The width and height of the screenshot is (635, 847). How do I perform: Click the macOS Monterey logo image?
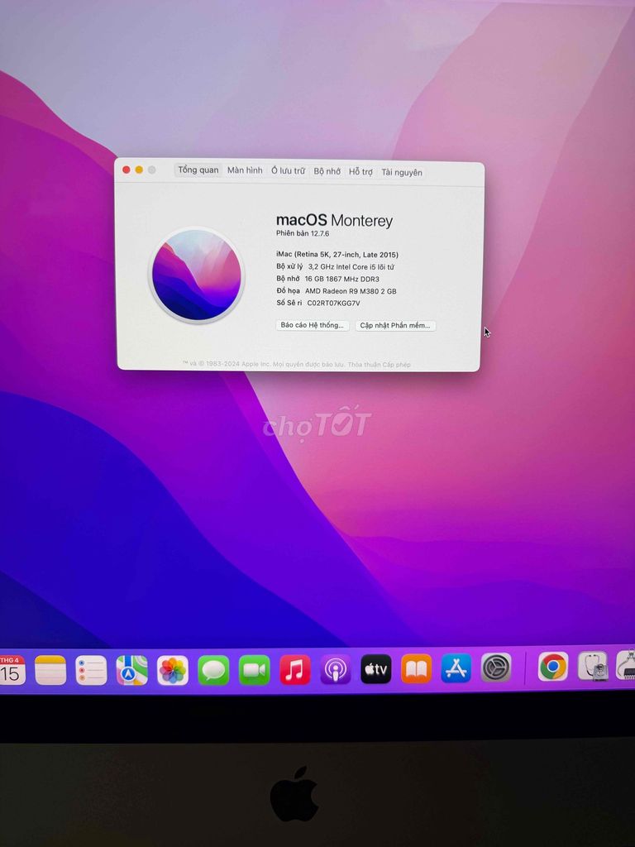[x=196, y=275]
